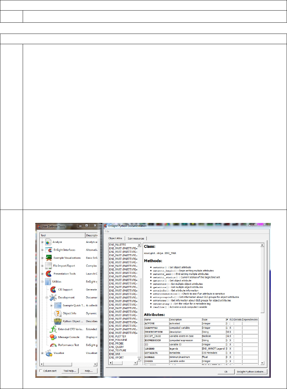Expand the EnSight Interfaces tree node
Screen dimensions: 287x389
[42, 250]
